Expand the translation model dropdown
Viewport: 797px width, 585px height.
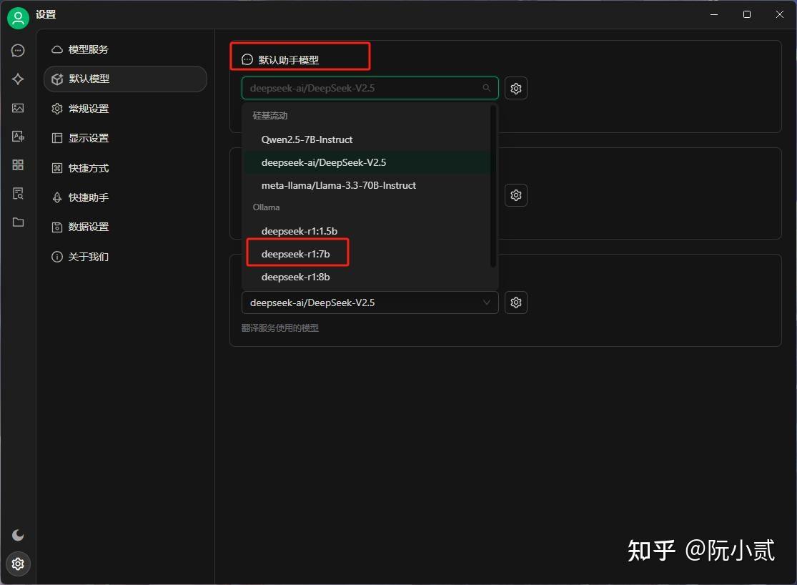pyautogui.click(x=370, y=303)
